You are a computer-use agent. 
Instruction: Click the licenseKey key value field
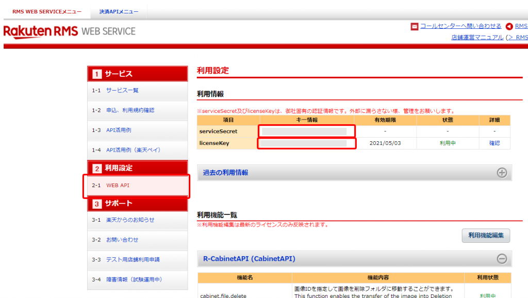click(x=303, y=143)
